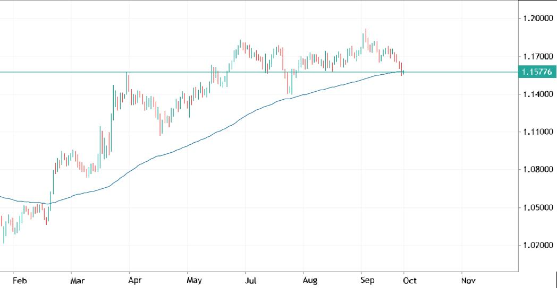Image resolution: width=557 pixels, height=288 pixels.
Task: Click the 1.05000 price axis label
Action: click(537, 207)
